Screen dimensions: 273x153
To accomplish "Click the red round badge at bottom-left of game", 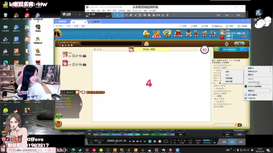I will tap(58, 124).
